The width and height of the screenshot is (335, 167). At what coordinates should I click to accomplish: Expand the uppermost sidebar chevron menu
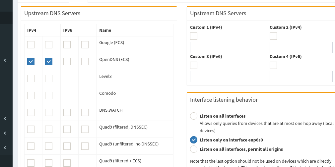tap(5, 60)
